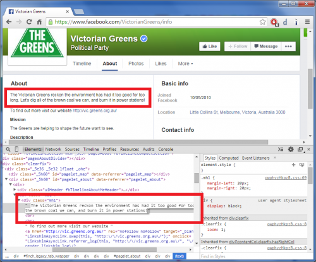The height and width of the screenshot is (262, 316).
Task: Open the blue 'd' extension icon
Action: [285, 22]
